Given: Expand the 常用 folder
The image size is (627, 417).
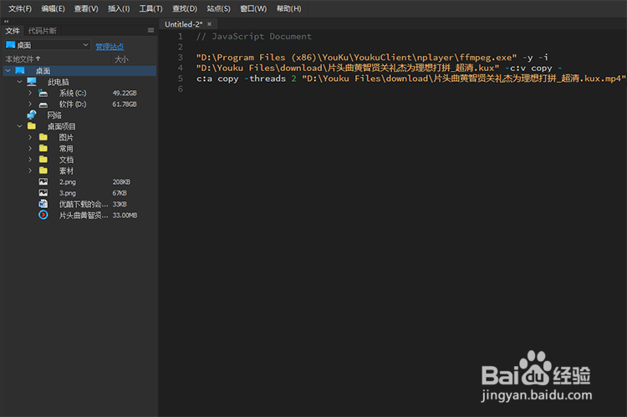Looking at the screenshot, I should [x=30, y=148].
